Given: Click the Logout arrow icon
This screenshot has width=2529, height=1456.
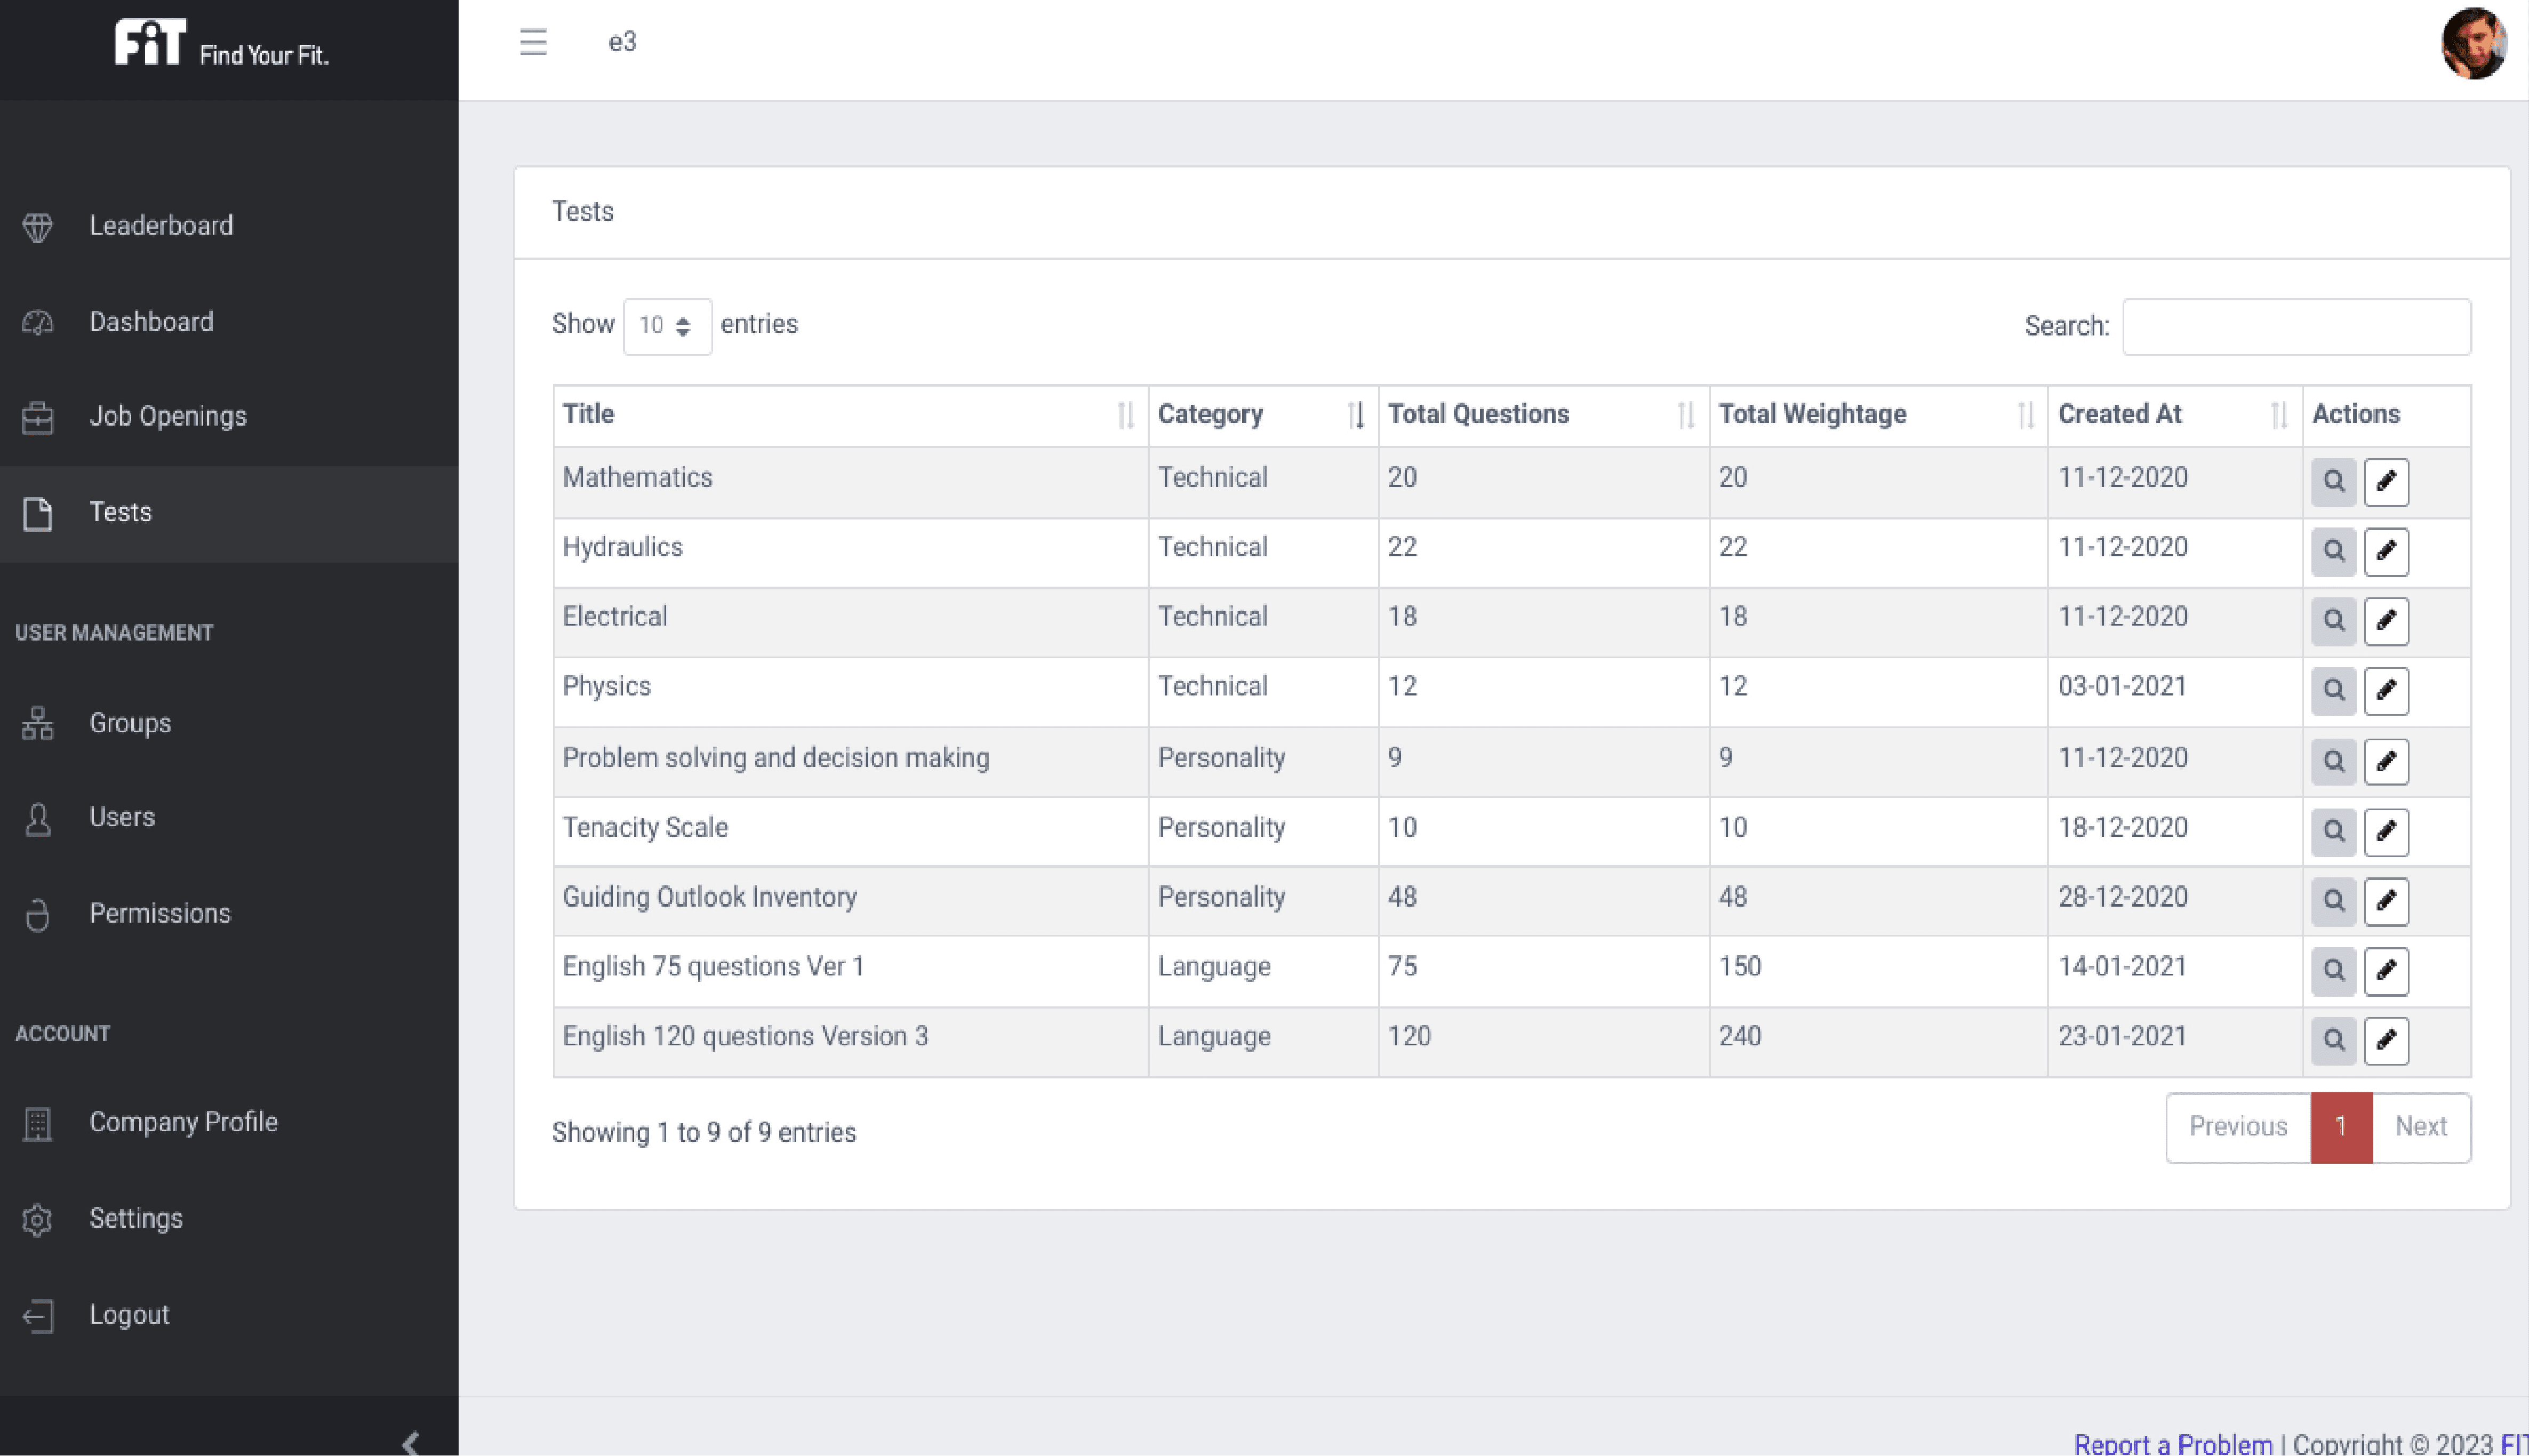Looking at the screenshot, I should click(x=38, y=1315).
